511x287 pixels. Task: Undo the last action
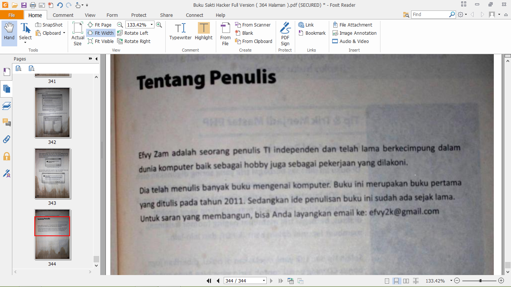point(60,5)
